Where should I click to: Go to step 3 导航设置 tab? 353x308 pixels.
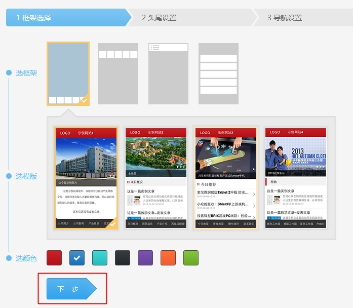pyautogui.click(x=304, y=18)
